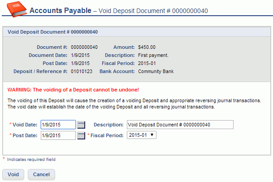The image size is (273, 182).
Task: Open the Post Date calendar picker
Action: pos(81,135)
